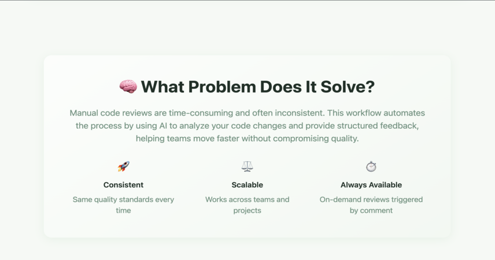Click the rocket icon above Consistent
495x260 pixels.
(x=123, y=166)
